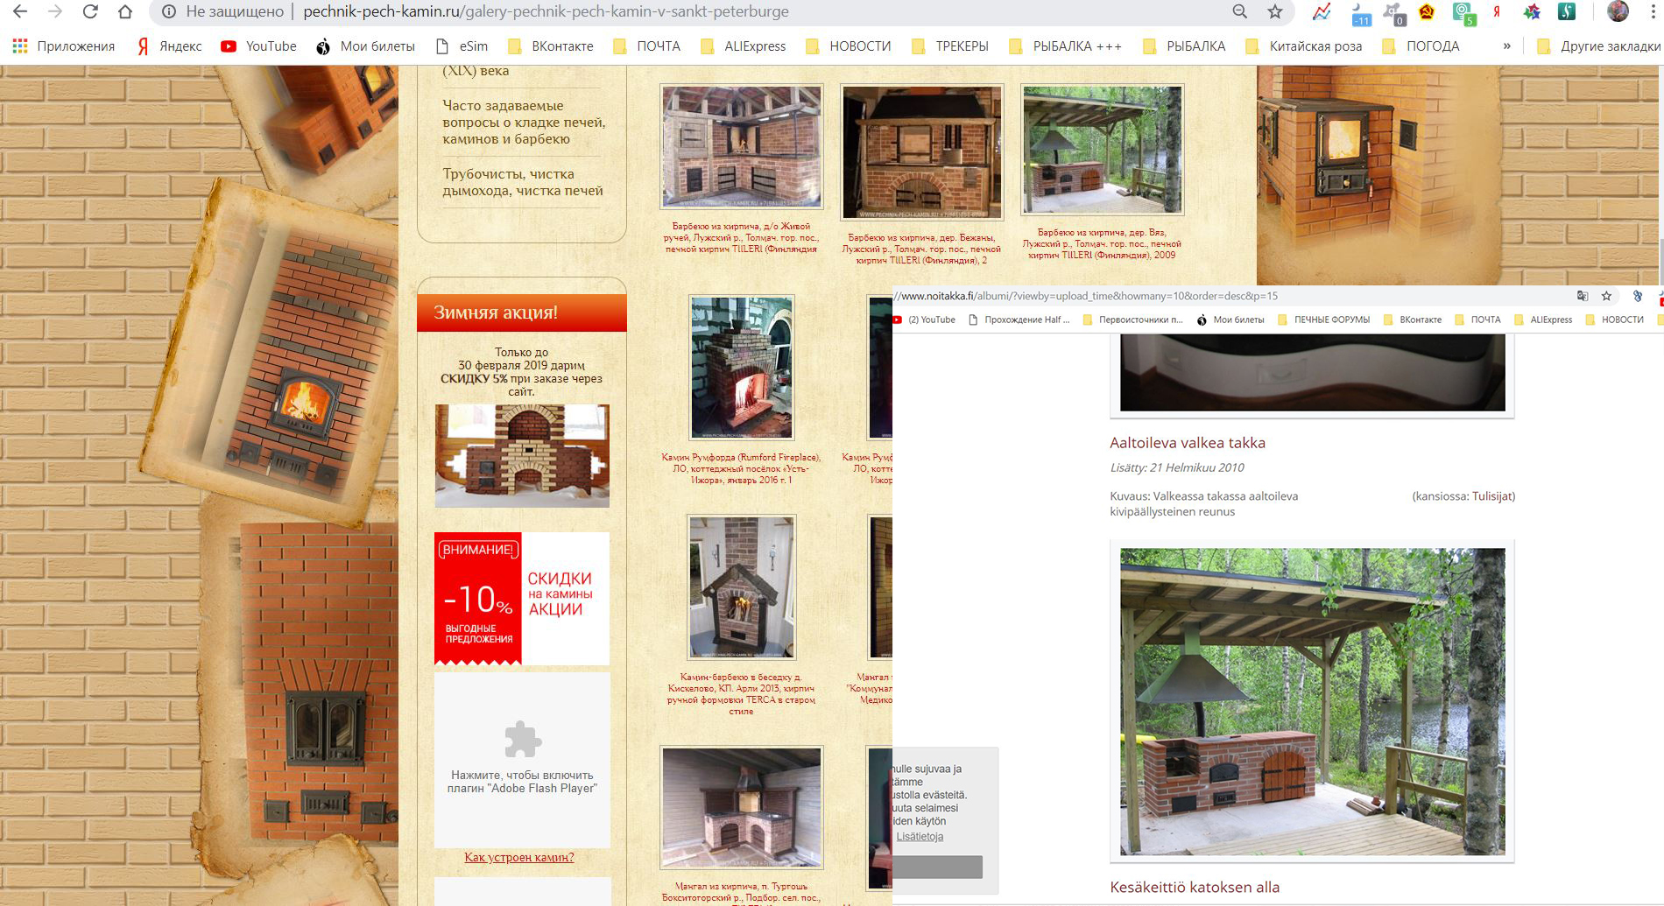Viewport: 1664px width, 906px height.
Task: Click the Камин Румфорда caption link
Action: click(x=741, y=468)
